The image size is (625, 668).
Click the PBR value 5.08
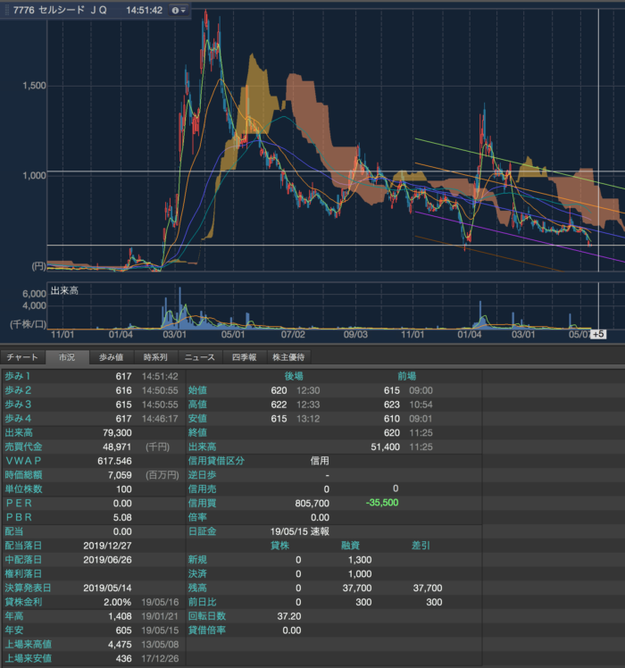[122, 517]
